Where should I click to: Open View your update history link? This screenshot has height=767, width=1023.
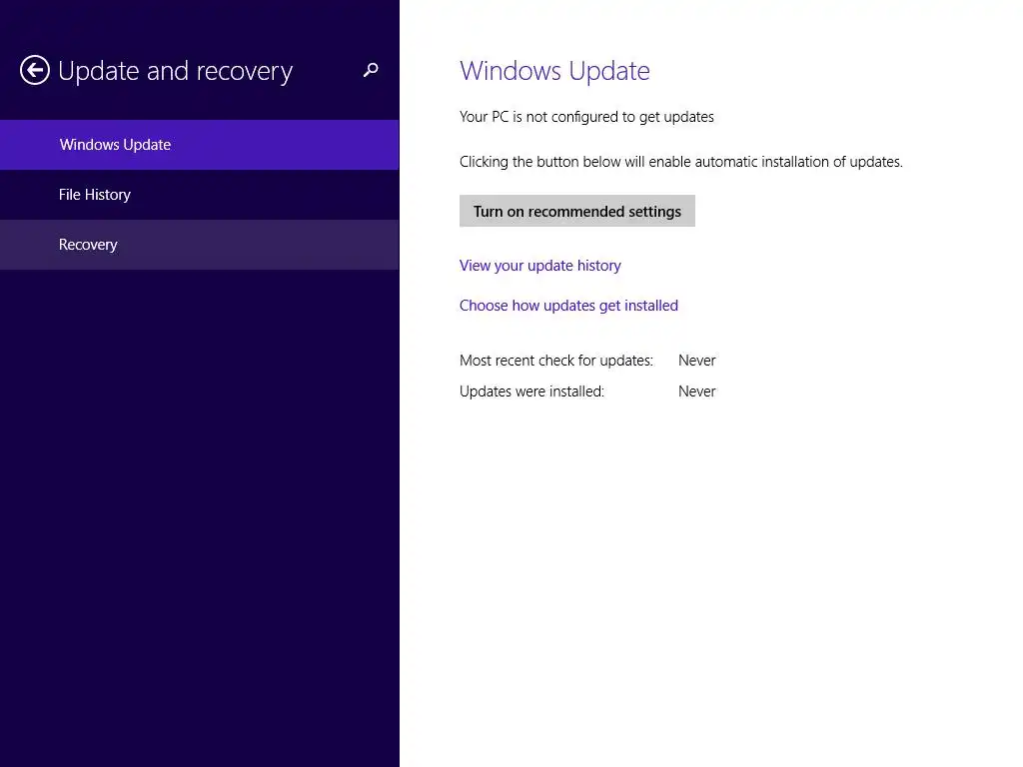tap(539, 266)
